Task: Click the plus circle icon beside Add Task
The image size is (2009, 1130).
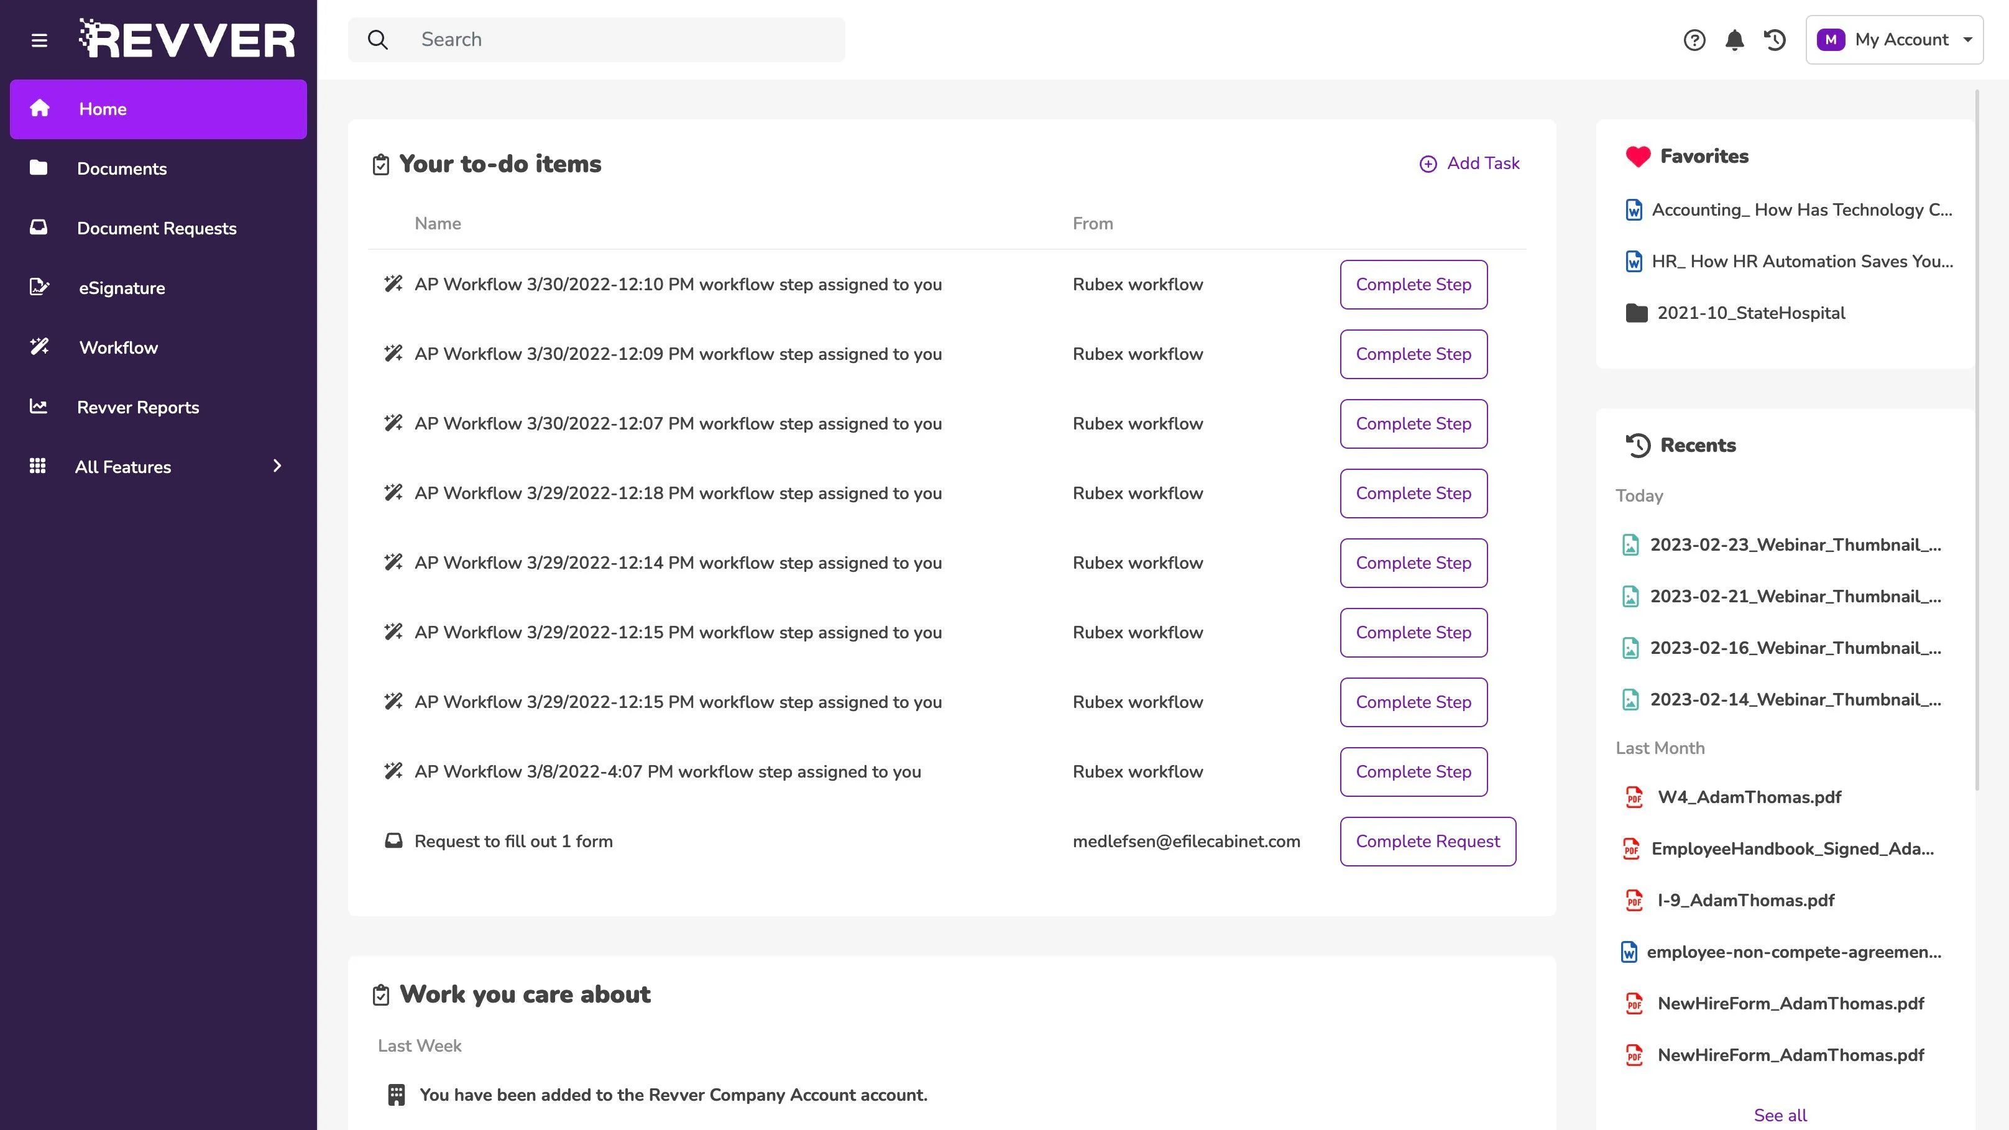Action: click(x=1428, y=163)
